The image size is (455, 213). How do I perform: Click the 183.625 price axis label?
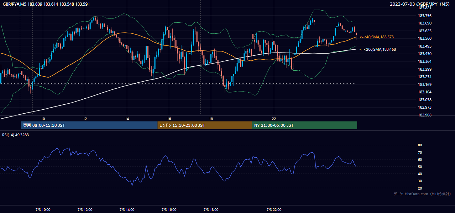[424, 31]
